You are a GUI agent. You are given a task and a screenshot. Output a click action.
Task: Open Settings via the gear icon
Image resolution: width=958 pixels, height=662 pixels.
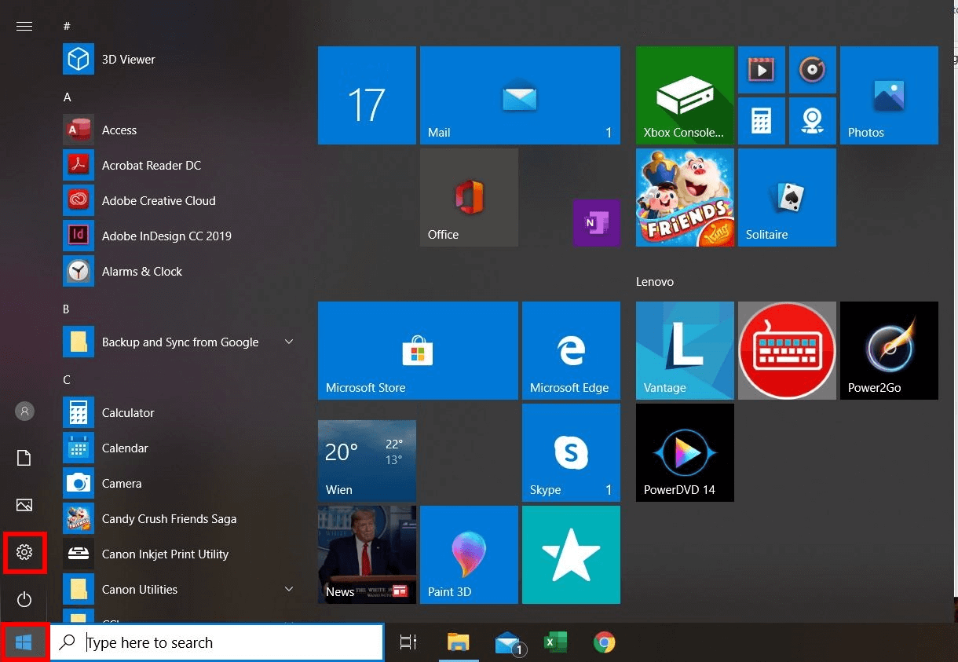[24, 553]
